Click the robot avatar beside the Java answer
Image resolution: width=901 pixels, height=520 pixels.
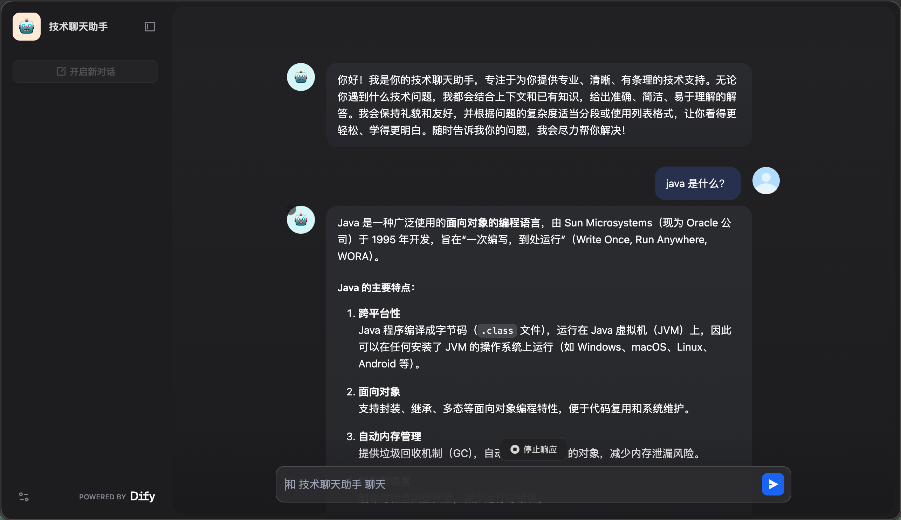click(301, 220)
